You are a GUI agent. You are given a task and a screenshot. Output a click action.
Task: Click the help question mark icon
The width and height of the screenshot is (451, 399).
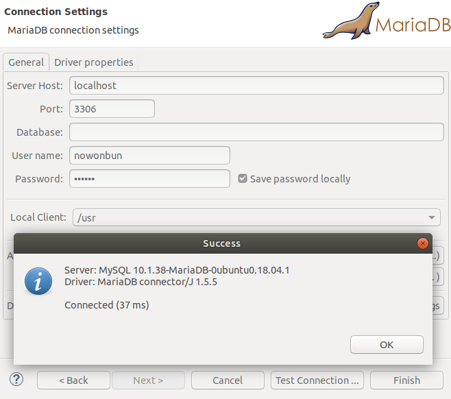pyautogui.click(x=16, y=380)
